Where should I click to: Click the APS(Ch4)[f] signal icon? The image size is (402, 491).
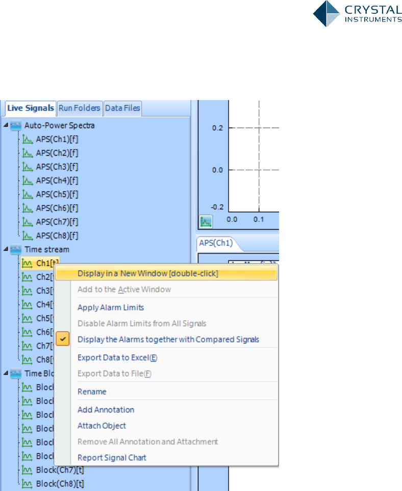coord(28,181)
